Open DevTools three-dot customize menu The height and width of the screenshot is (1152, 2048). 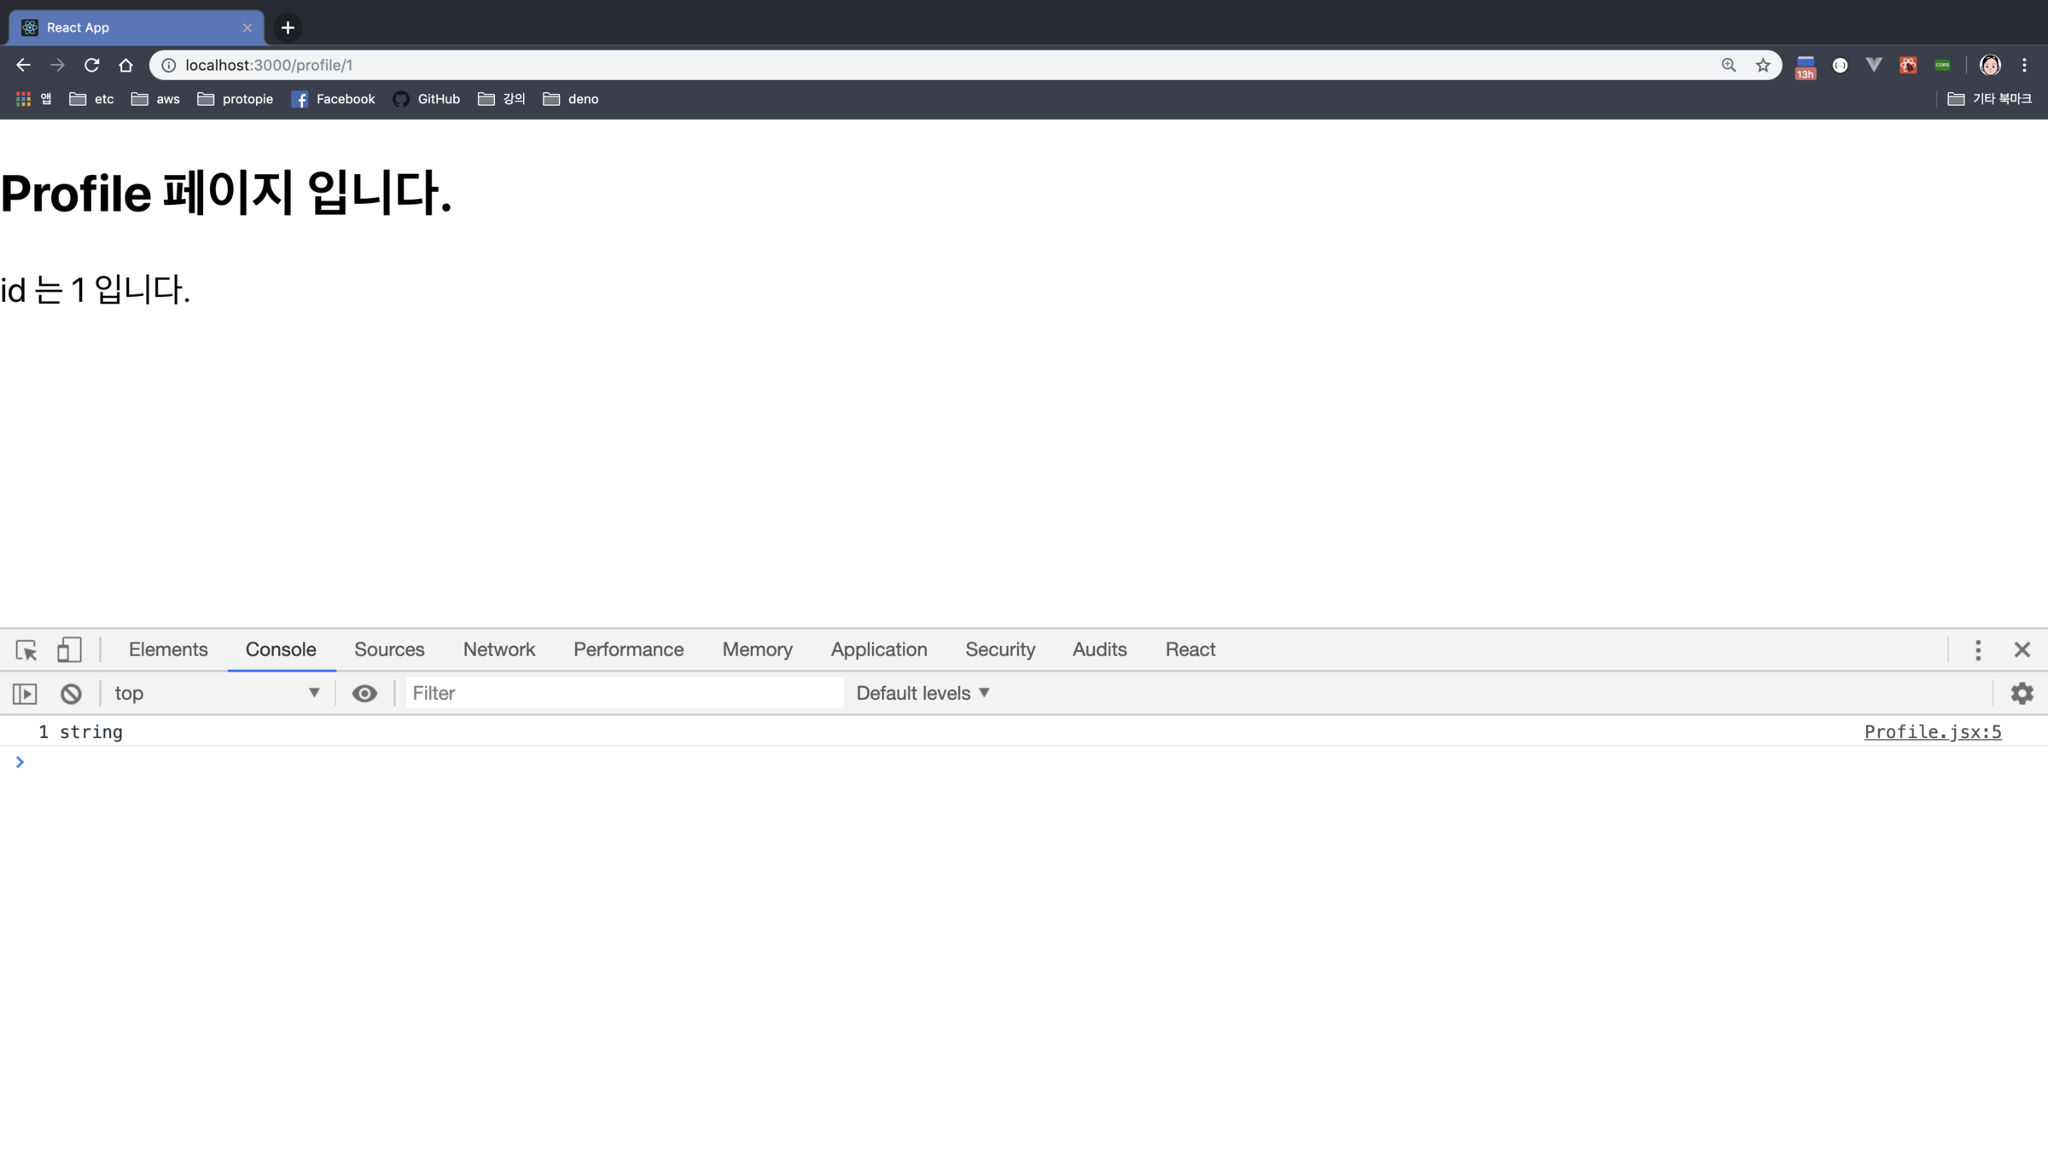(x=1978, y=650)
